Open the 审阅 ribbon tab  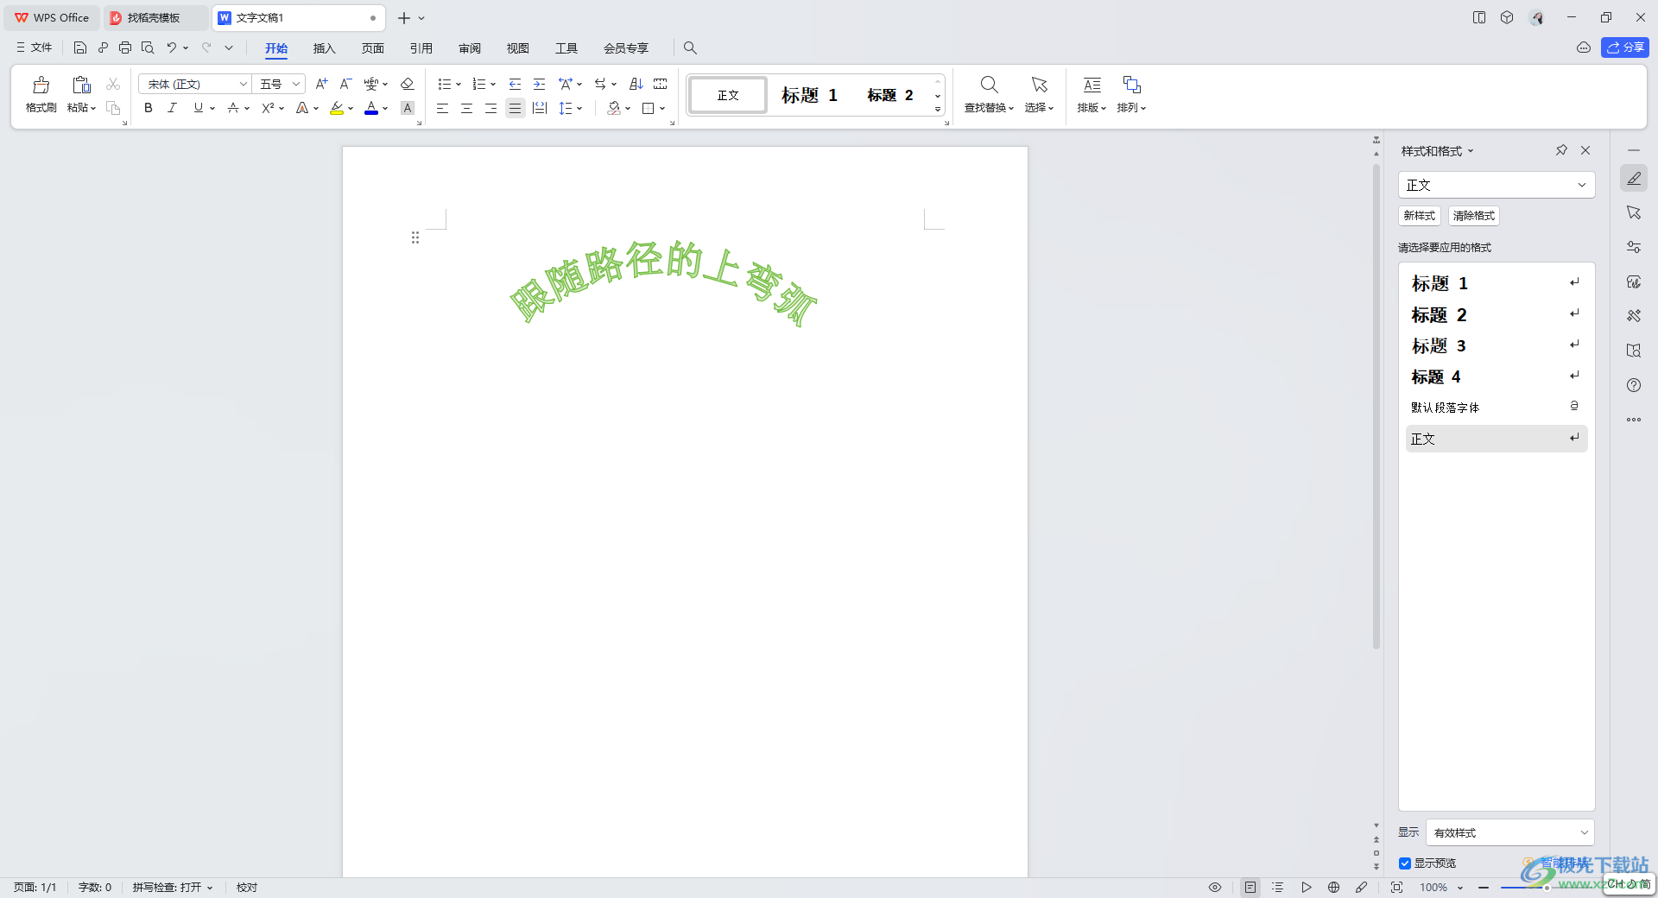coord(469,48)
